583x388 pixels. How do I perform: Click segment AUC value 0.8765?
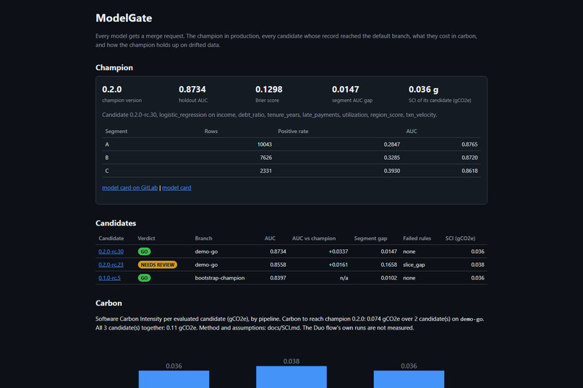pos(469,145)
